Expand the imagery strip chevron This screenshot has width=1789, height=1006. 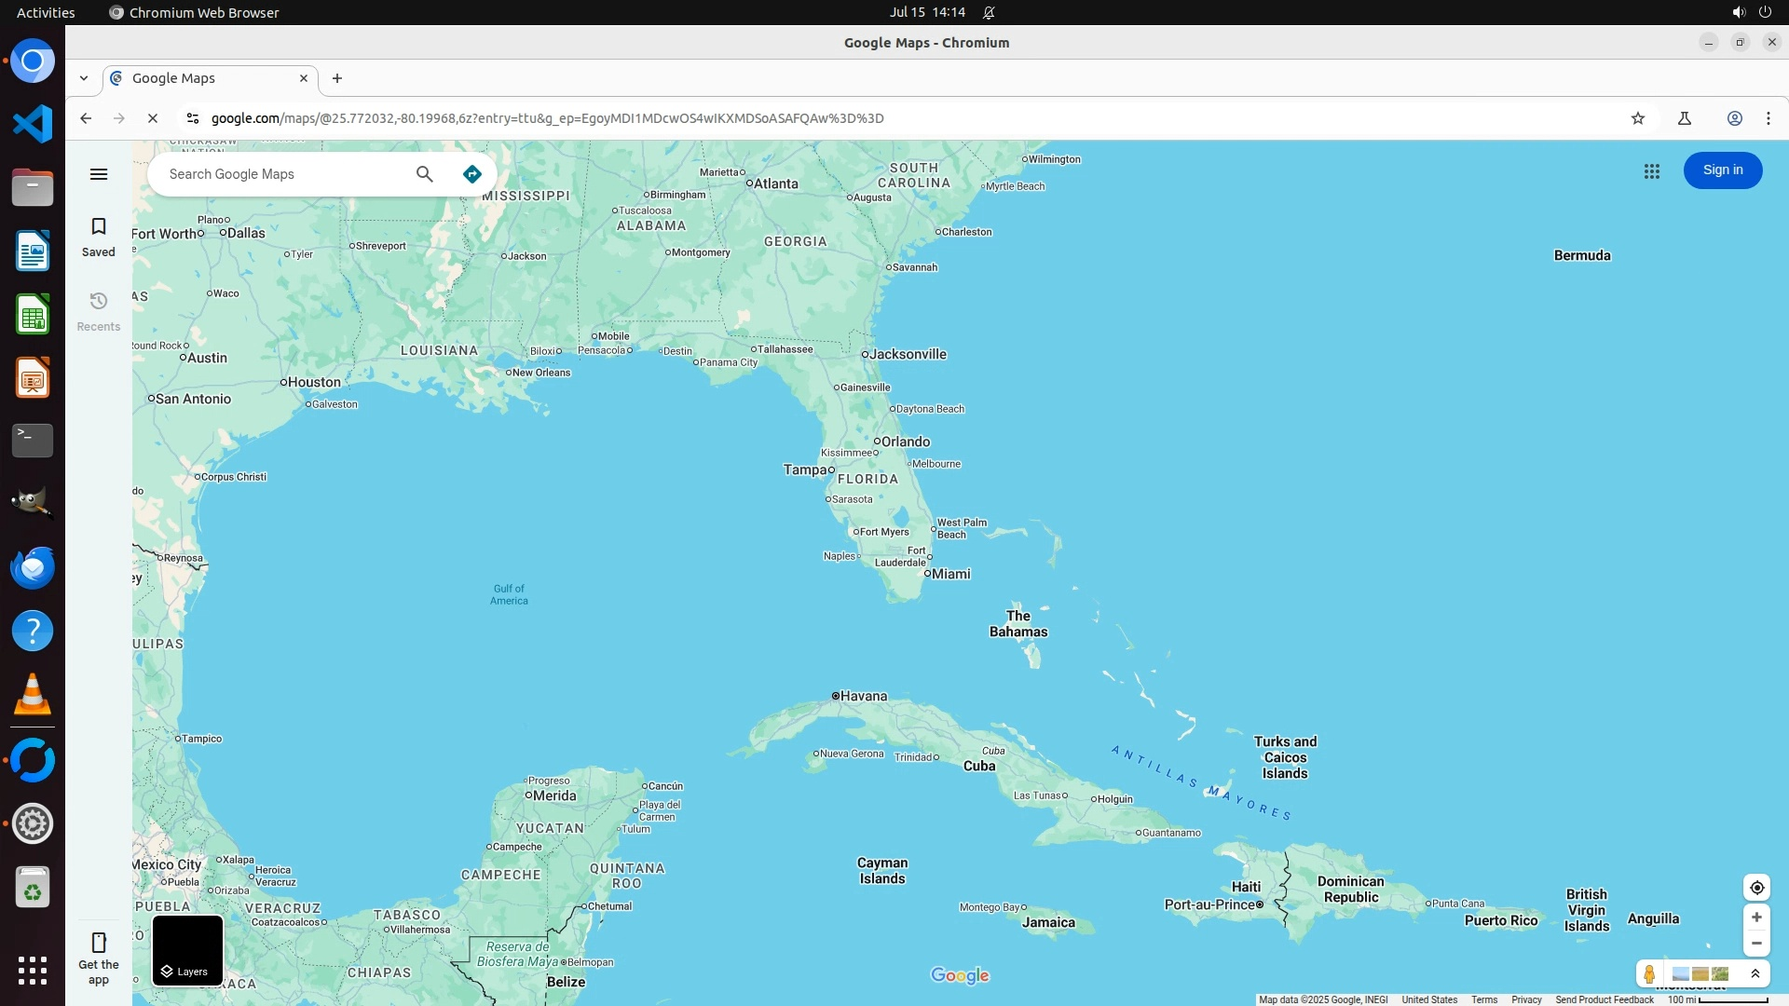pos(1755,974)
